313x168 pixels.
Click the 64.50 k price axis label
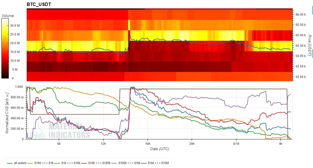301,46
